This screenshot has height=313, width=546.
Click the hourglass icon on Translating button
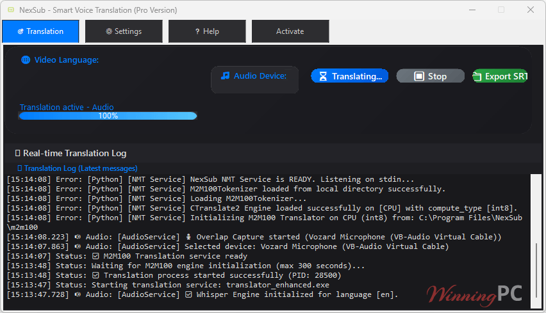coord(323,76)
